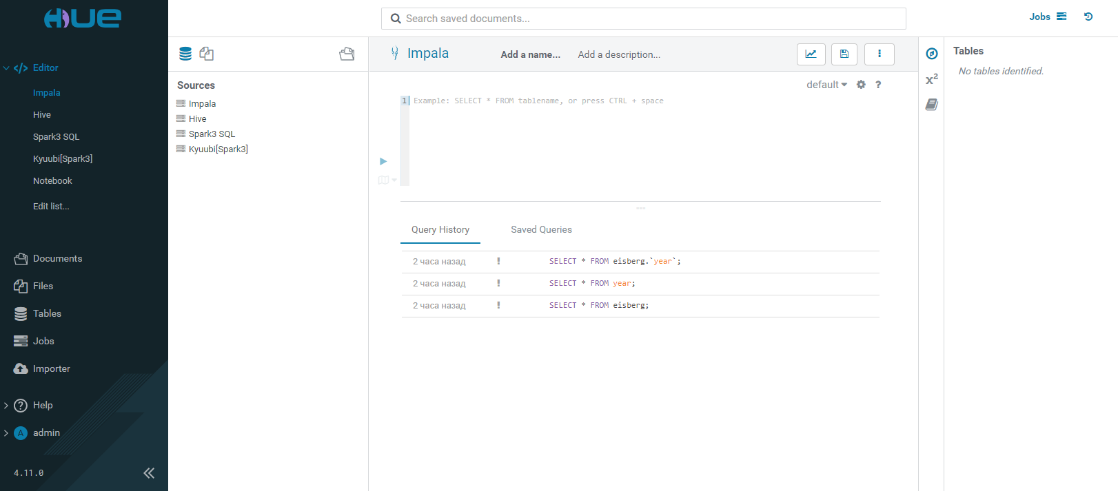Switch to Query History tab
Image resolution: width=1118 pixels, height=491 pixels.
click(440, 230)
